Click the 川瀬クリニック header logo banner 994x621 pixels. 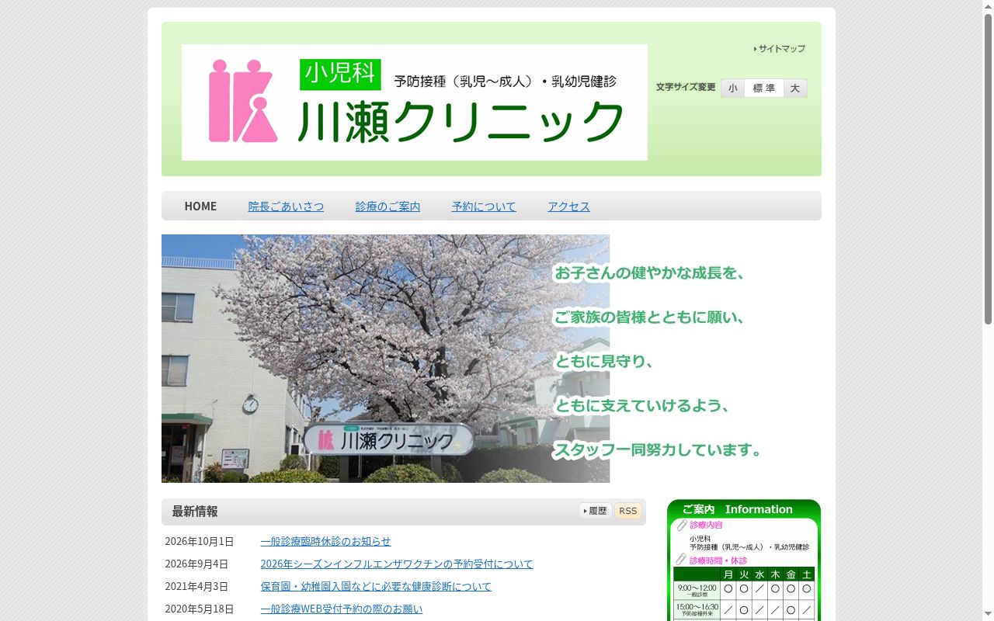coord(415,102)
